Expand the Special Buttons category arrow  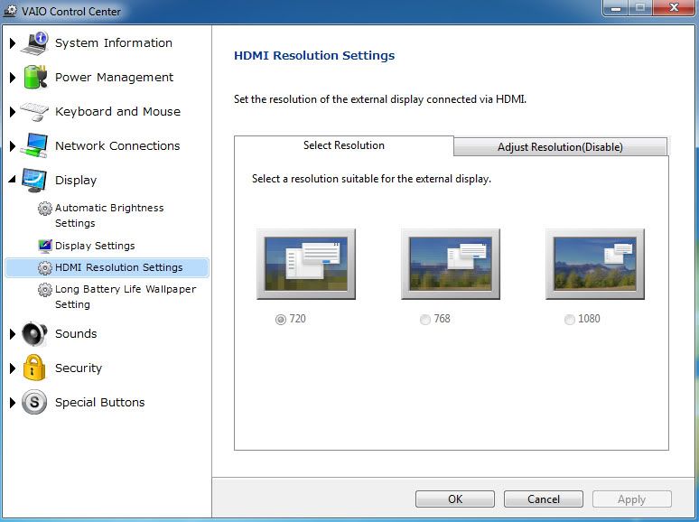click(x=13, y=403)
